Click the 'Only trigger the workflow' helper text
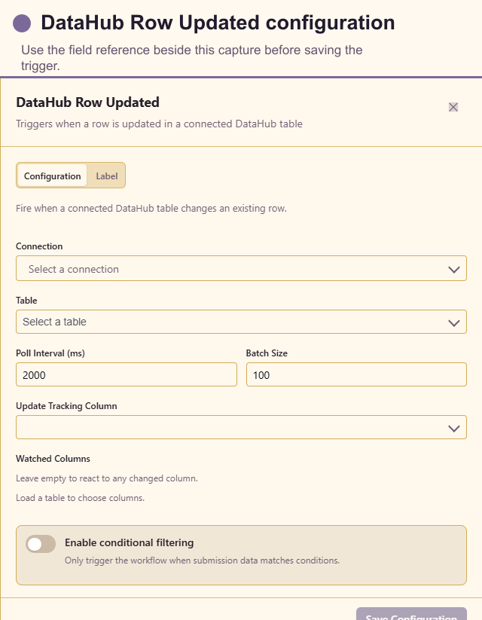The image size is (482, 620). tap(202, 560)
